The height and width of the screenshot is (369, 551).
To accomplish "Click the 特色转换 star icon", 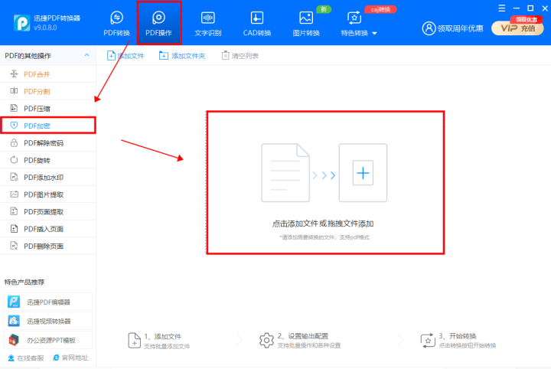I will (x=354, y=18).
